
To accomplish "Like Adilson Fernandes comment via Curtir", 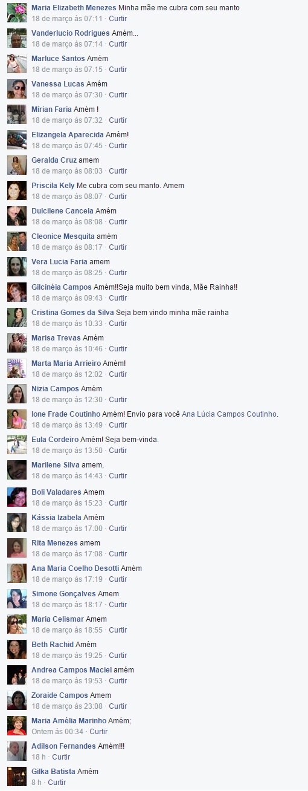I will point(61,757).
